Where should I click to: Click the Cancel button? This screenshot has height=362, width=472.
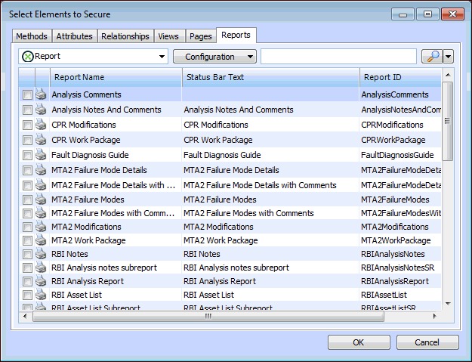pos(427,342)
